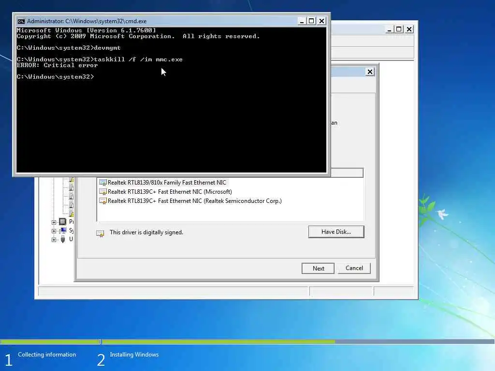This screenshot has height=371, width=495.
Task: Click the cmd.exe title bar icon
Action: [x=21, y=21]
